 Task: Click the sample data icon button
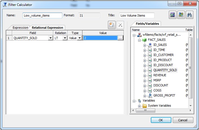tap(181, 15)
